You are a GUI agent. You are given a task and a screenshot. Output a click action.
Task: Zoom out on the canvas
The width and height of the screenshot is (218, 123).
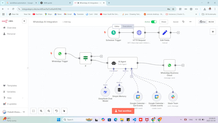tap(49, 111)
